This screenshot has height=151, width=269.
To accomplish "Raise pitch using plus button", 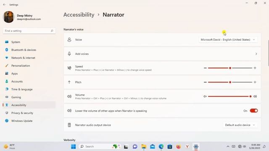I will pyautogui.click(x=255, y=82).
